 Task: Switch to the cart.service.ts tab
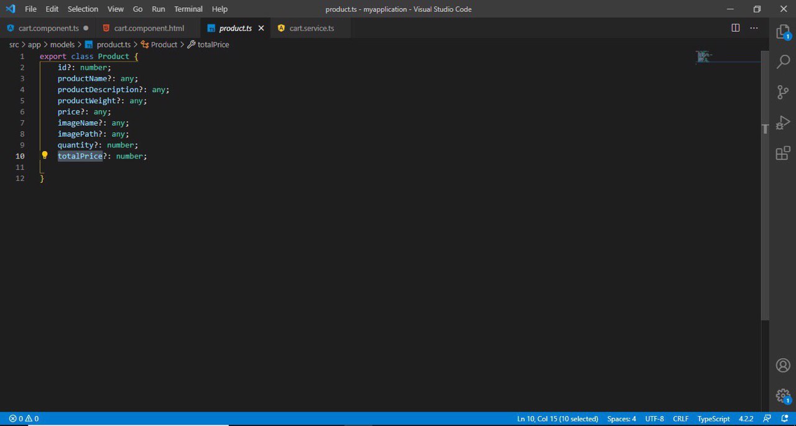click(x=312, y=28)
